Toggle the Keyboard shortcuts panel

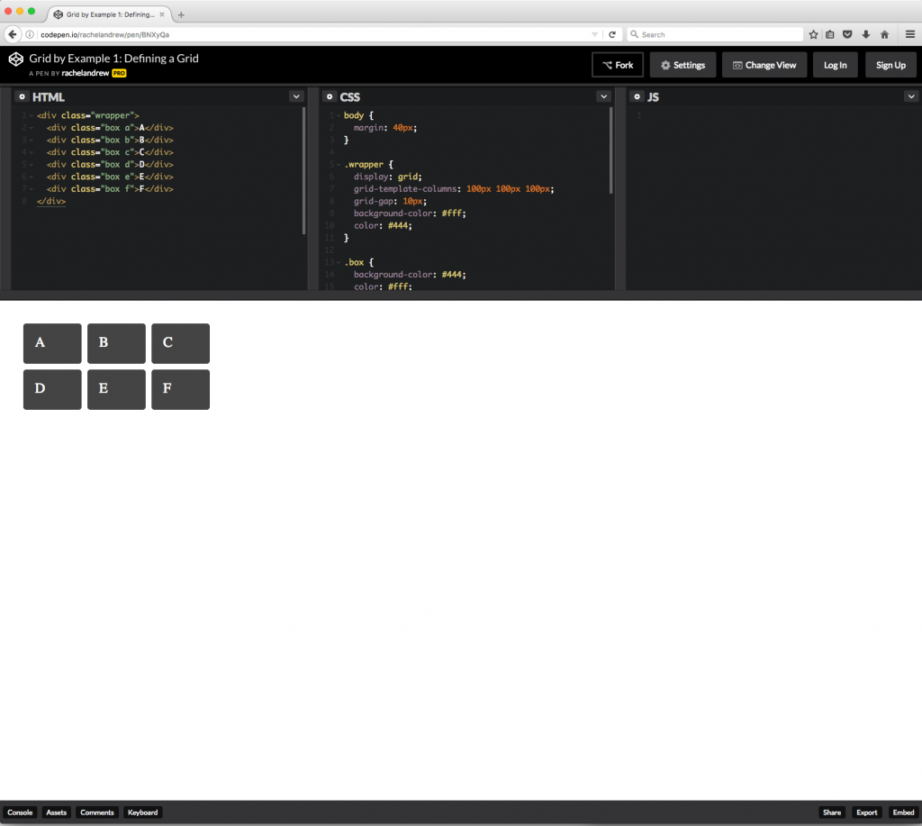tap(142, 812)
